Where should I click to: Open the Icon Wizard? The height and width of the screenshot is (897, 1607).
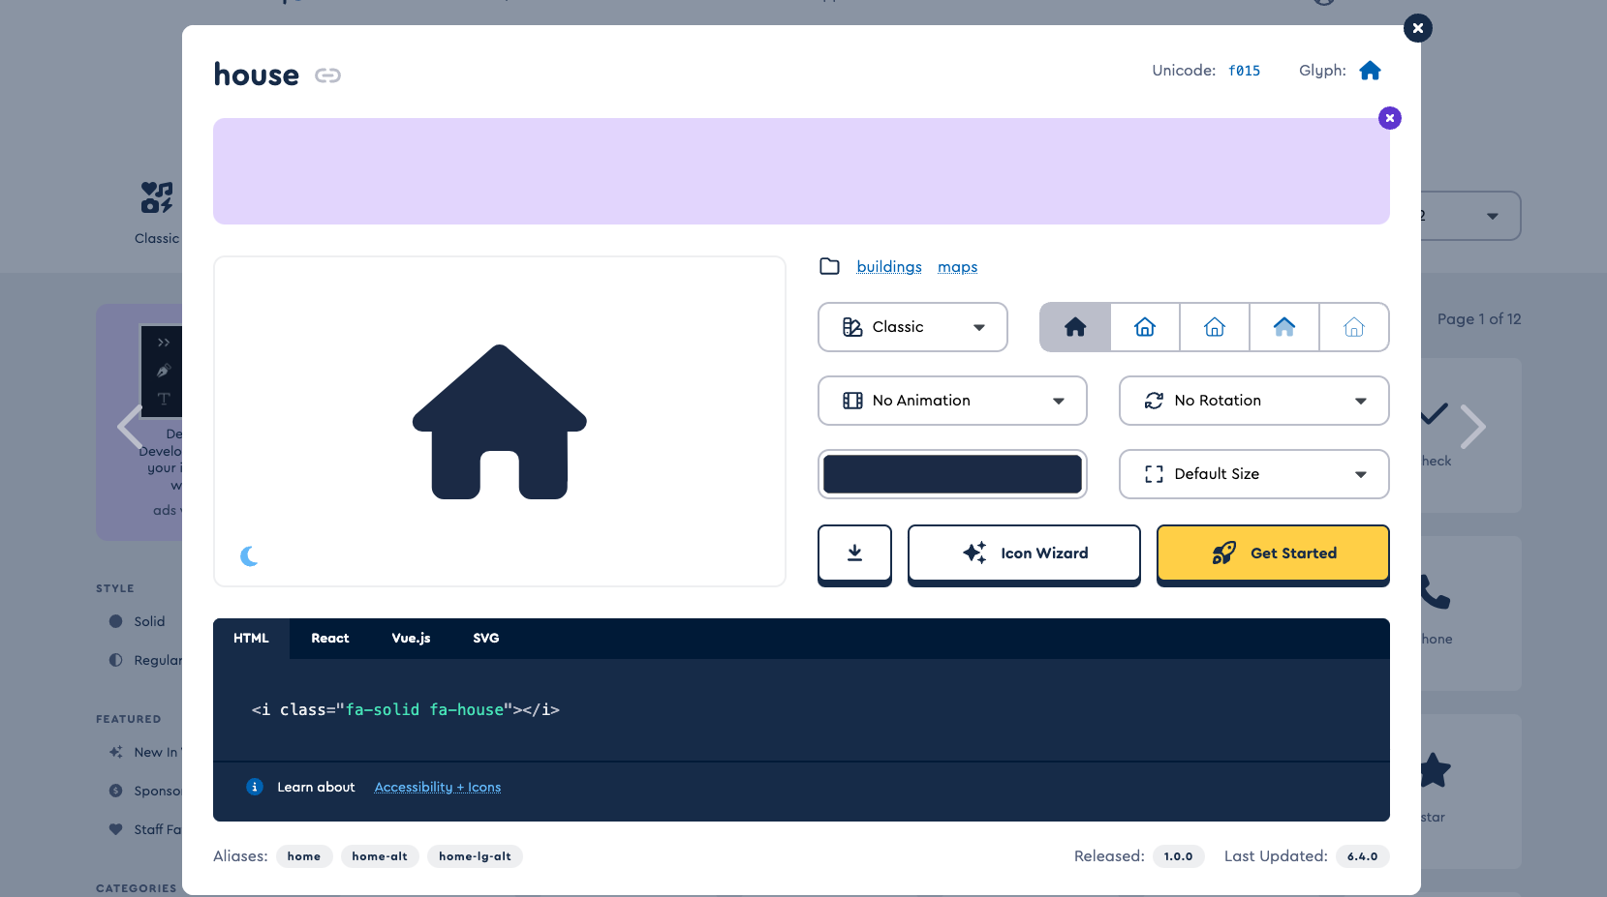[x=1024, y=553]
